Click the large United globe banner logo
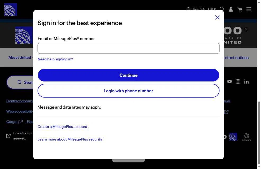The height and width of the screenshot is (169, 261). click(x=24, y=35)
